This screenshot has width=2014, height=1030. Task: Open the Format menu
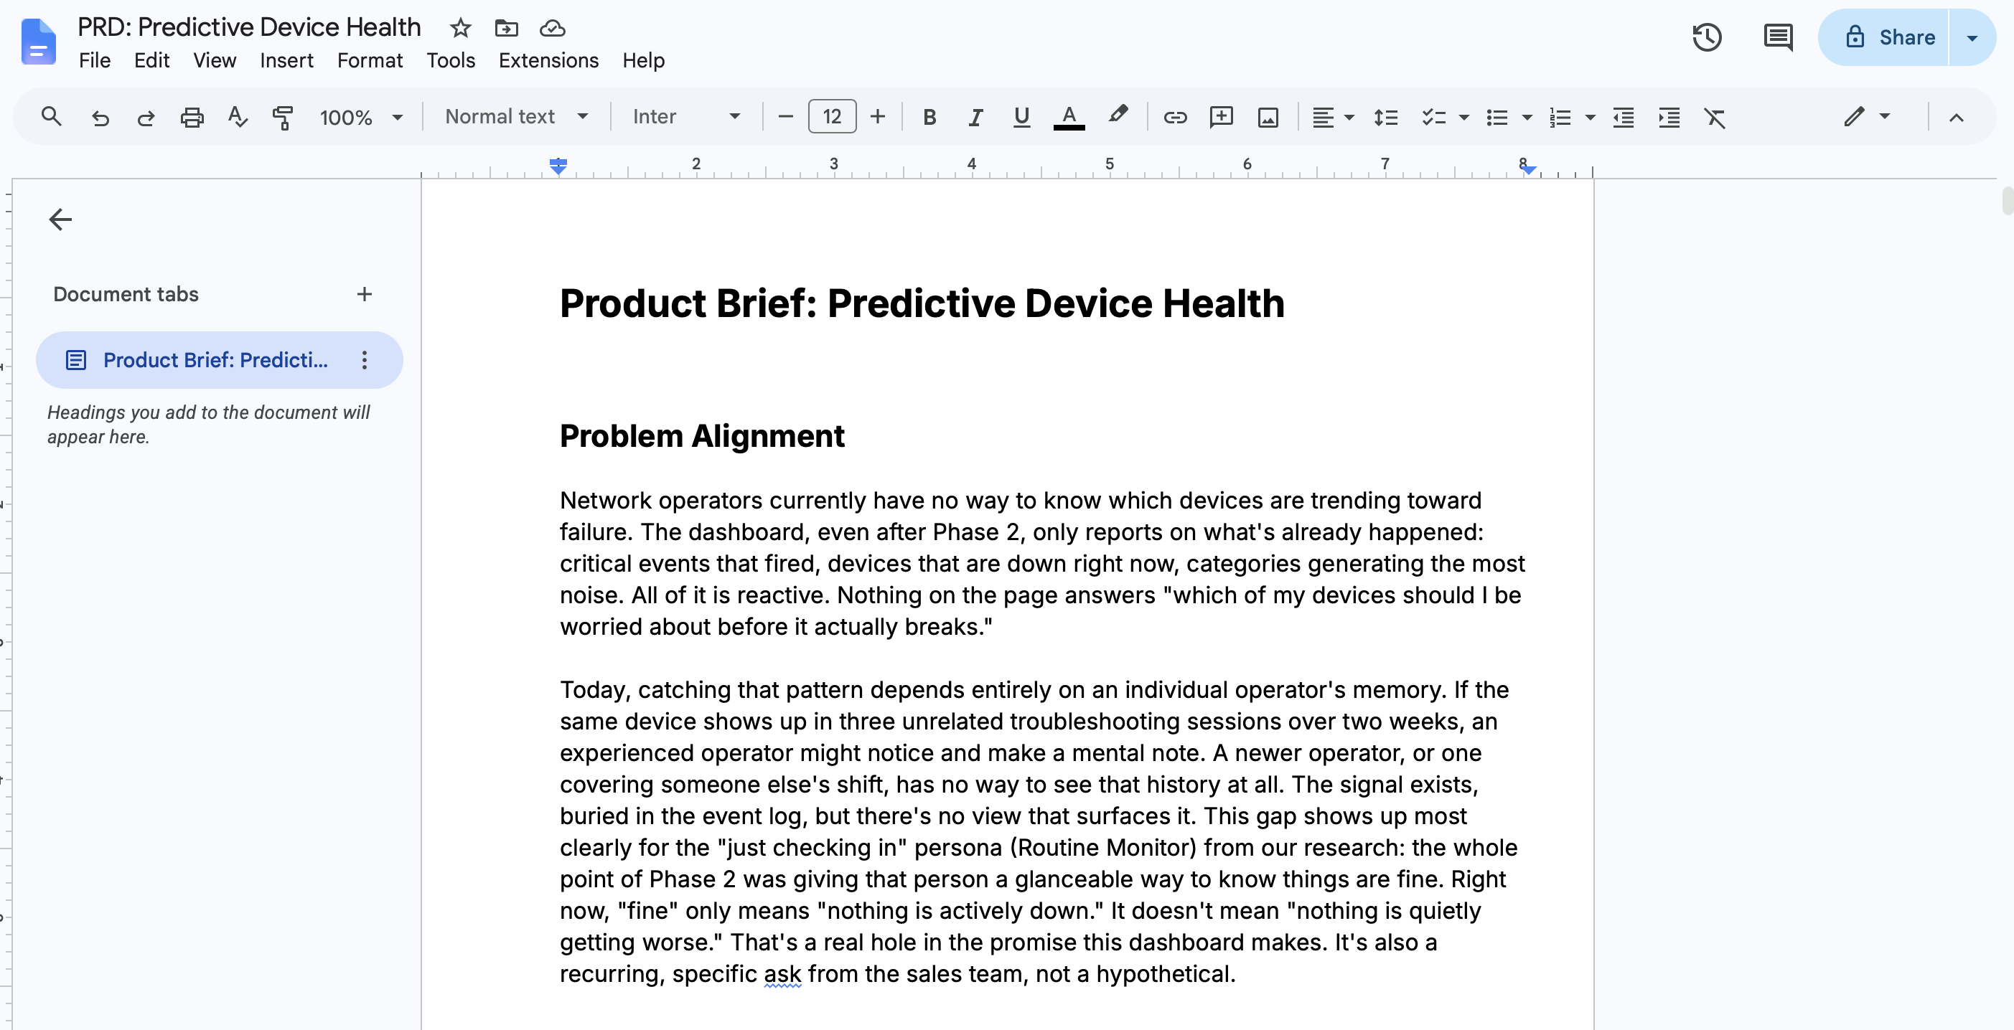pyautogui.click(x=370, y=60)
